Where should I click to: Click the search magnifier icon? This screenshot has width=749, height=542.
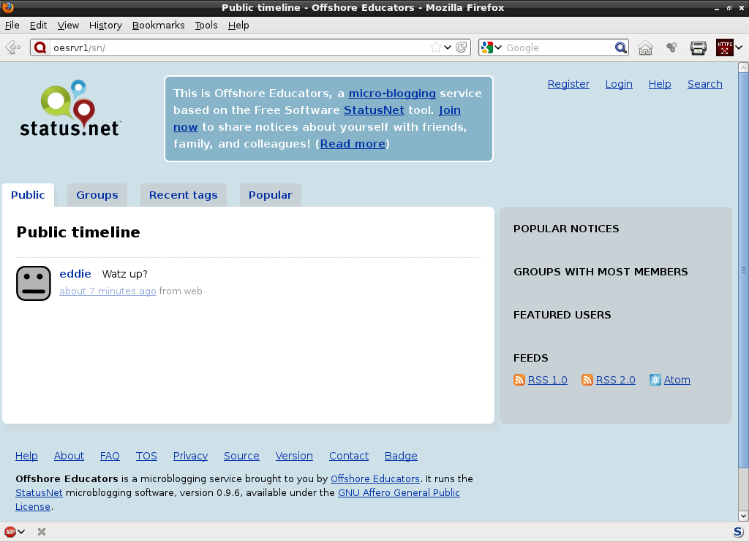[x=620, y=47]
